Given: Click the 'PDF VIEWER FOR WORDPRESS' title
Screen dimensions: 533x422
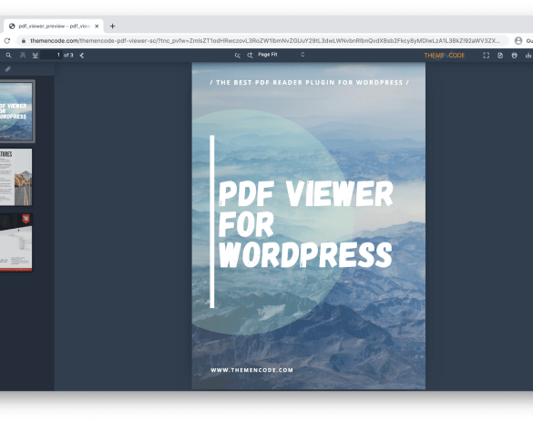Looking at the screenshot, I should (305, 224).
